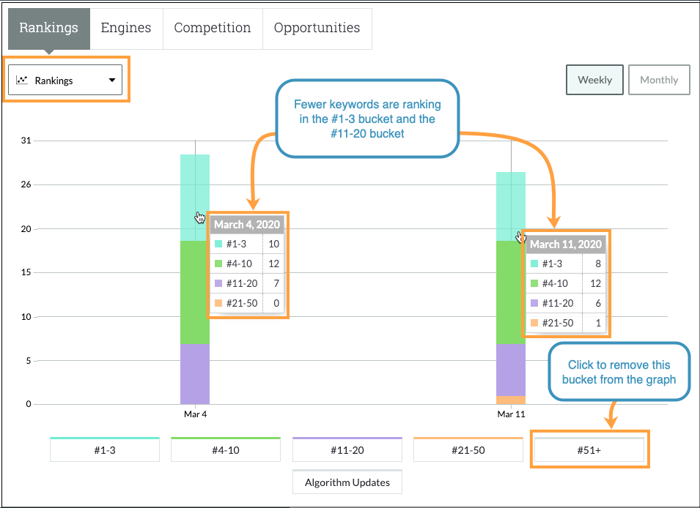
Task: Switch to the Engines tab
Action: [x=126, y=27]
